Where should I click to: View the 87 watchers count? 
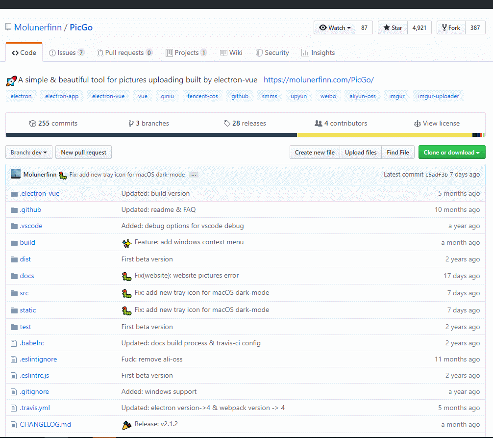coord(364,27)
